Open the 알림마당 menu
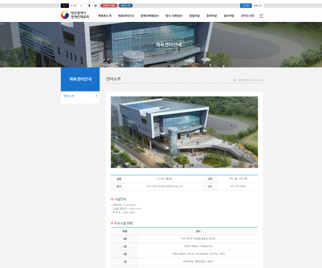The height and width of the screenshot is (268, 322). (x=194, y=16)
